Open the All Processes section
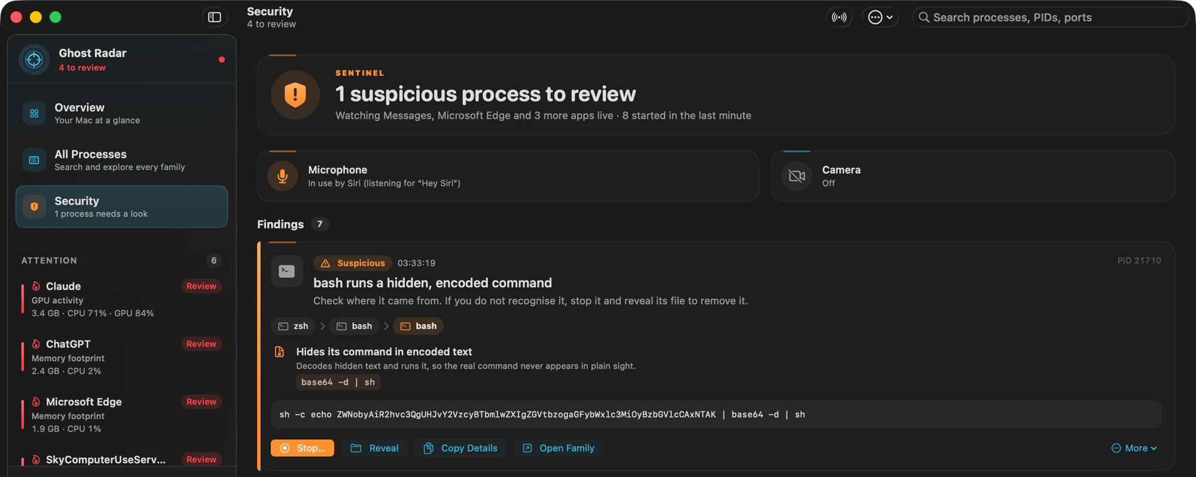The image size is (1196, 477). [x=122, y=160]
